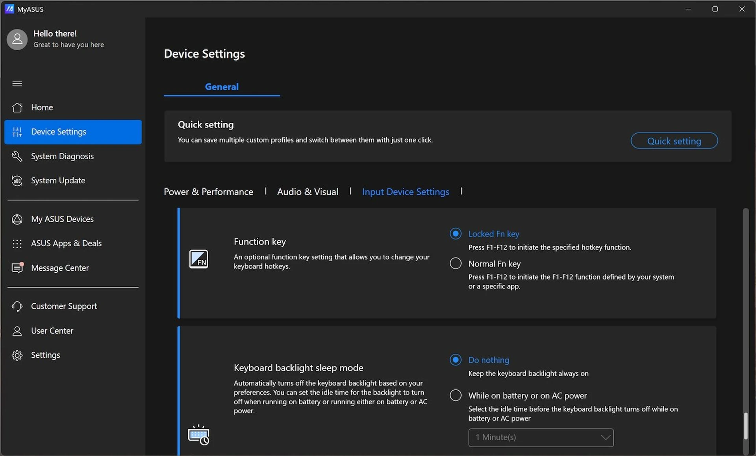Click the Hello there! greeting text
This screenshot has height=456, width=756.
coord(55,33)
